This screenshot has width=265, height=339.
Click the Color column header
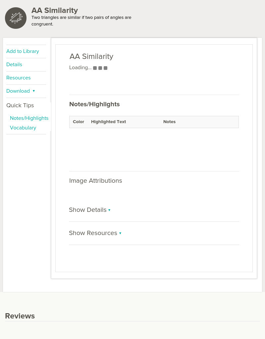(x=79, y=122)
